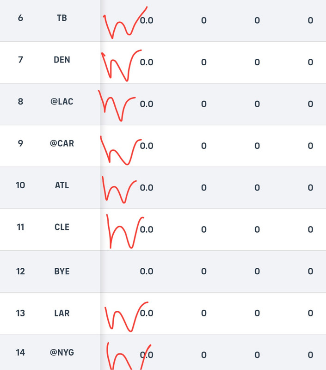The image size is (326, 370).
Task: Select the week 10 ATL opponent
Action: 62,185
